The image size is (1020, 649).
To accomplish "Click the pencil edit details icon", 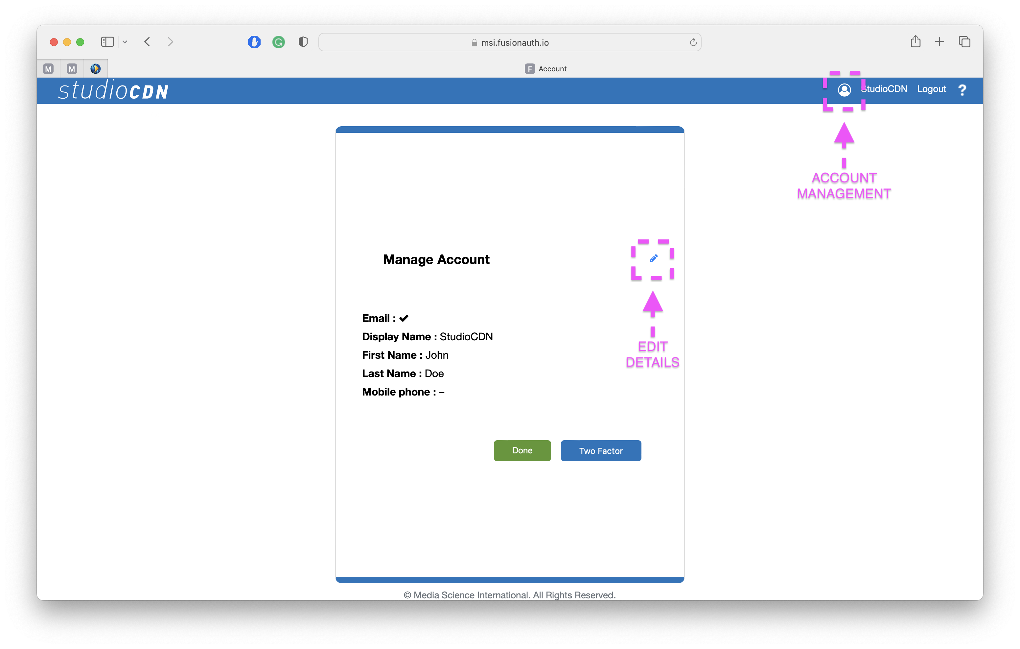I will point(653,258).
